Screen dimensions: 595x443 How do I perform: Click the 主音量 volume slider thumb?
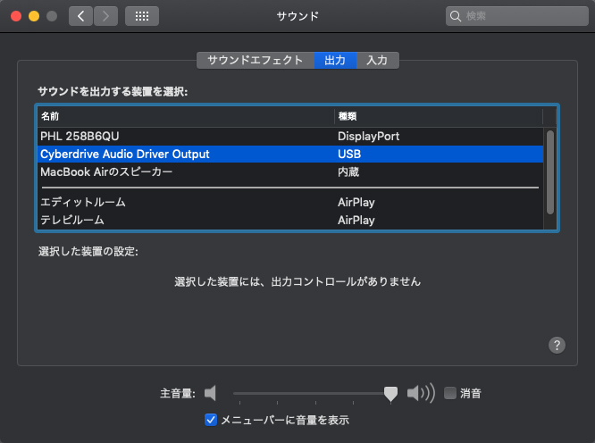[x=390, y=394]
